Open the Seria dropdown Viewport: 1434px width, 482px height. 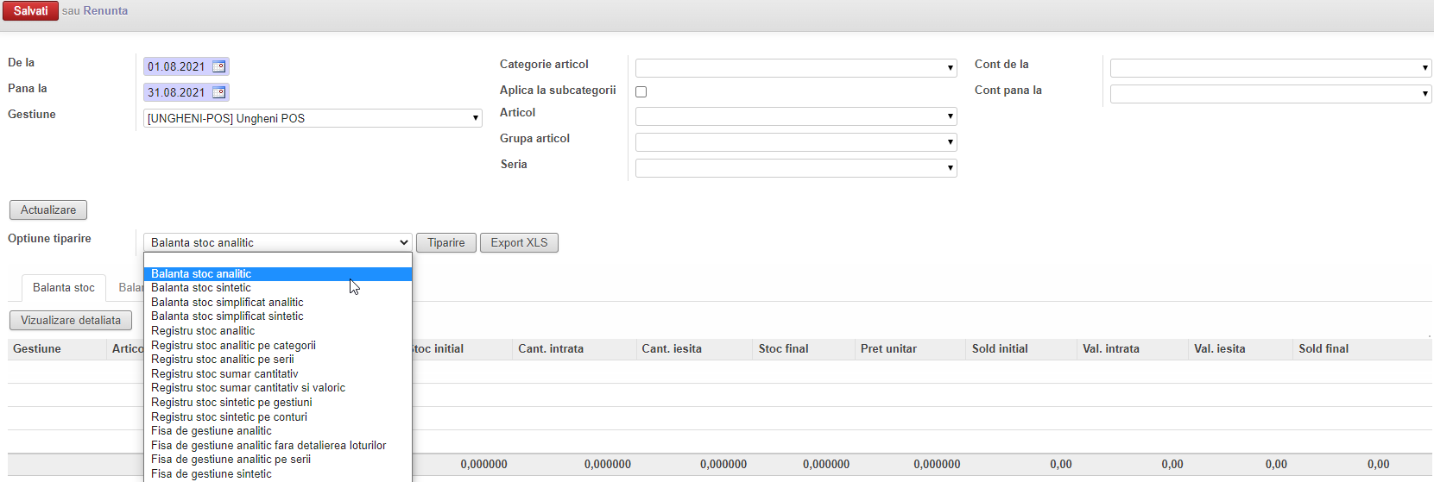point(795,168)
